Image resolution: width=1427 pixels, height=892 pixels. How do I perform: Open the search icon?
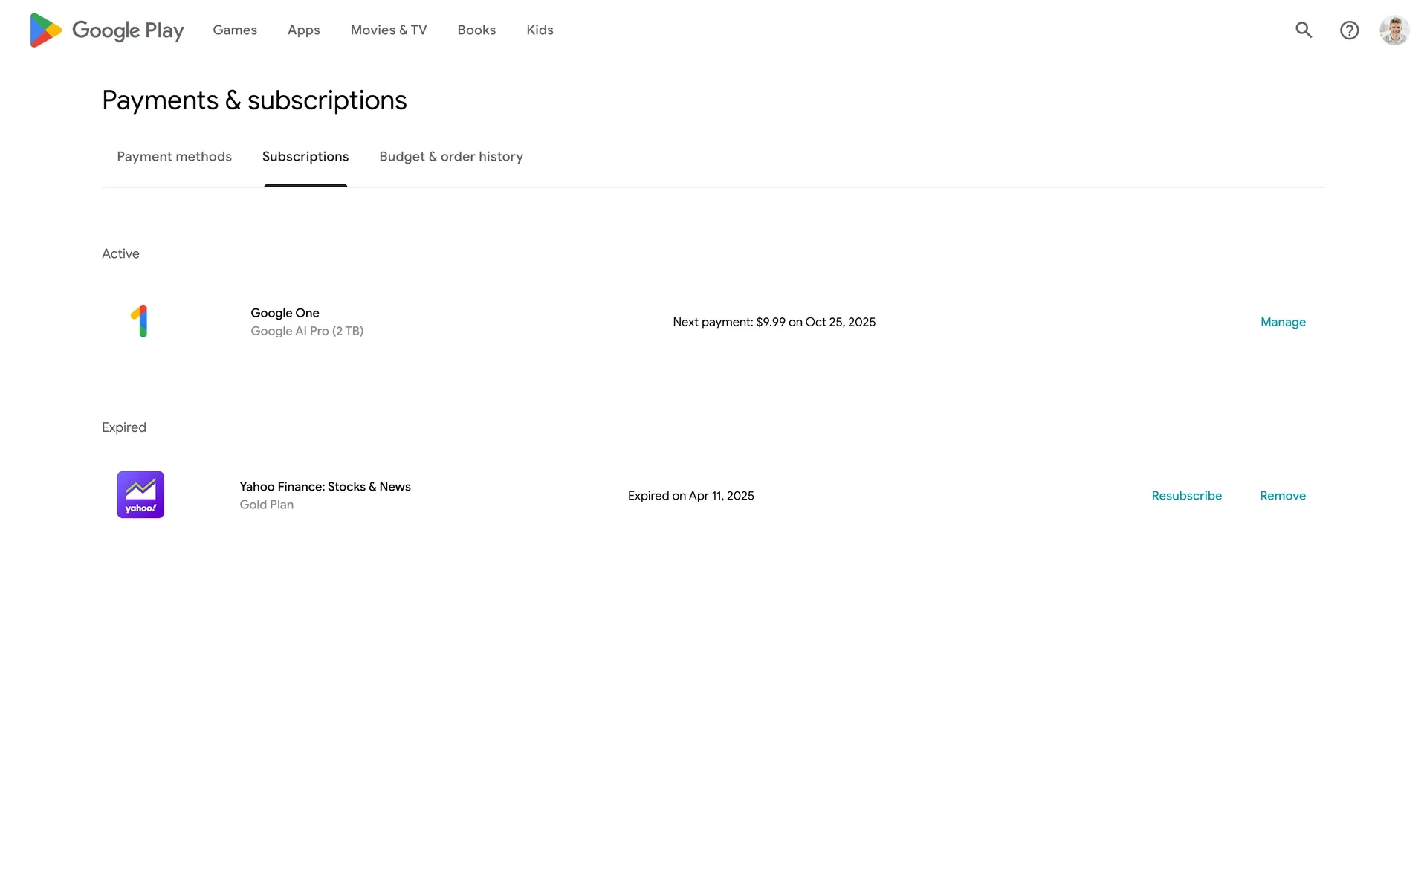point(1304,30)
